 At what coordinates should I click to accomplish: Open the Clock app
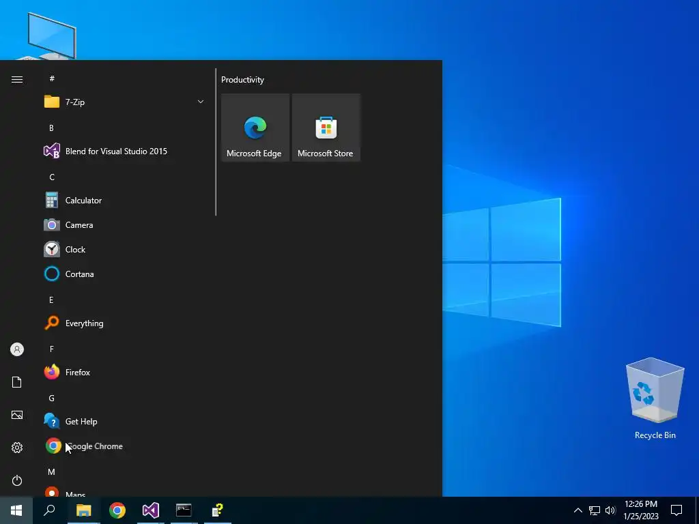[124, 250]
